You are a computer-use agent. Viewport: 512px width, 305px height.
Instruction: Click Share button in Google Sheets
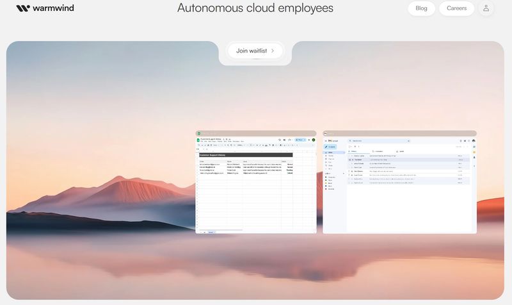pyautogui.click(x=300, y=140)
